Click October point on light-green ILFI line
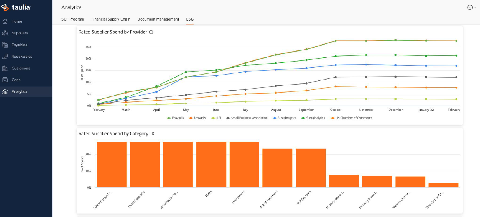 [x=336, y=99]
